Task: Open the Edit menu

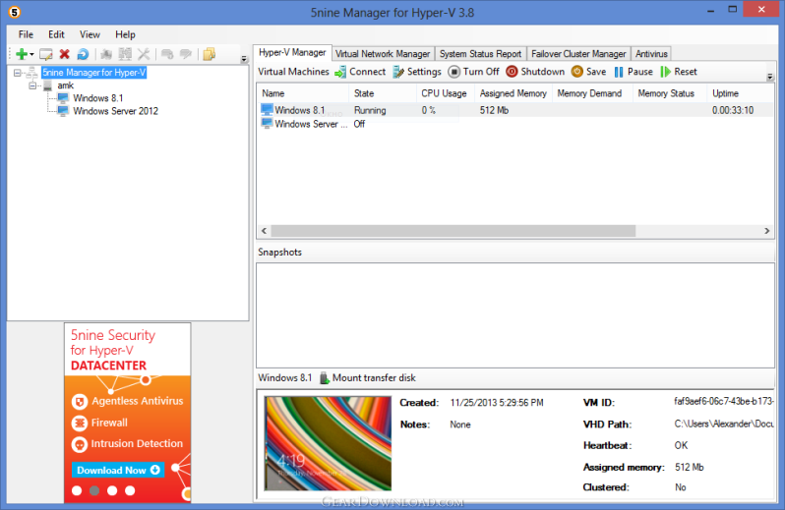Action: (56, 34)
